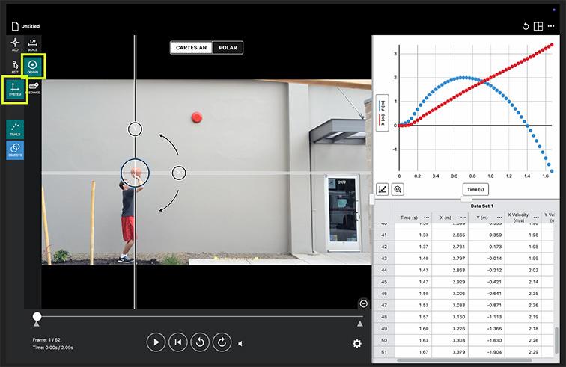This screenshot has height=367, width=566.
Task: Click the X axis handle circle
Action: click(179, 173)
